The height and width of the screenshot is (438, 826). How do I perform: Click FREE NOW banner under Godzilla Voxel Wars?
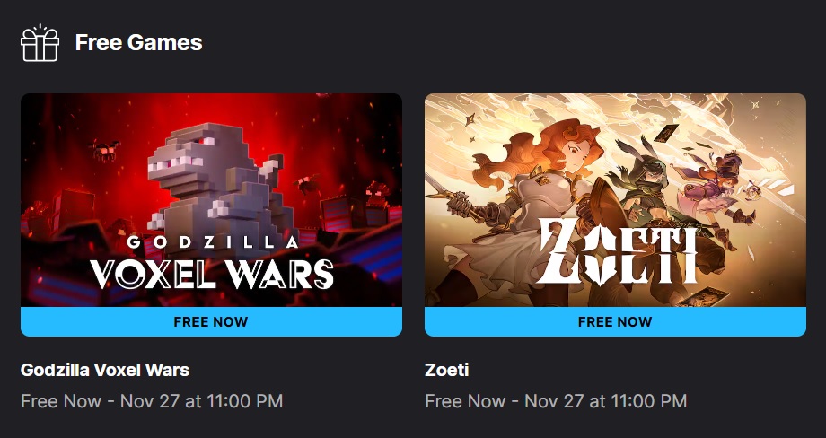[211, 321]
